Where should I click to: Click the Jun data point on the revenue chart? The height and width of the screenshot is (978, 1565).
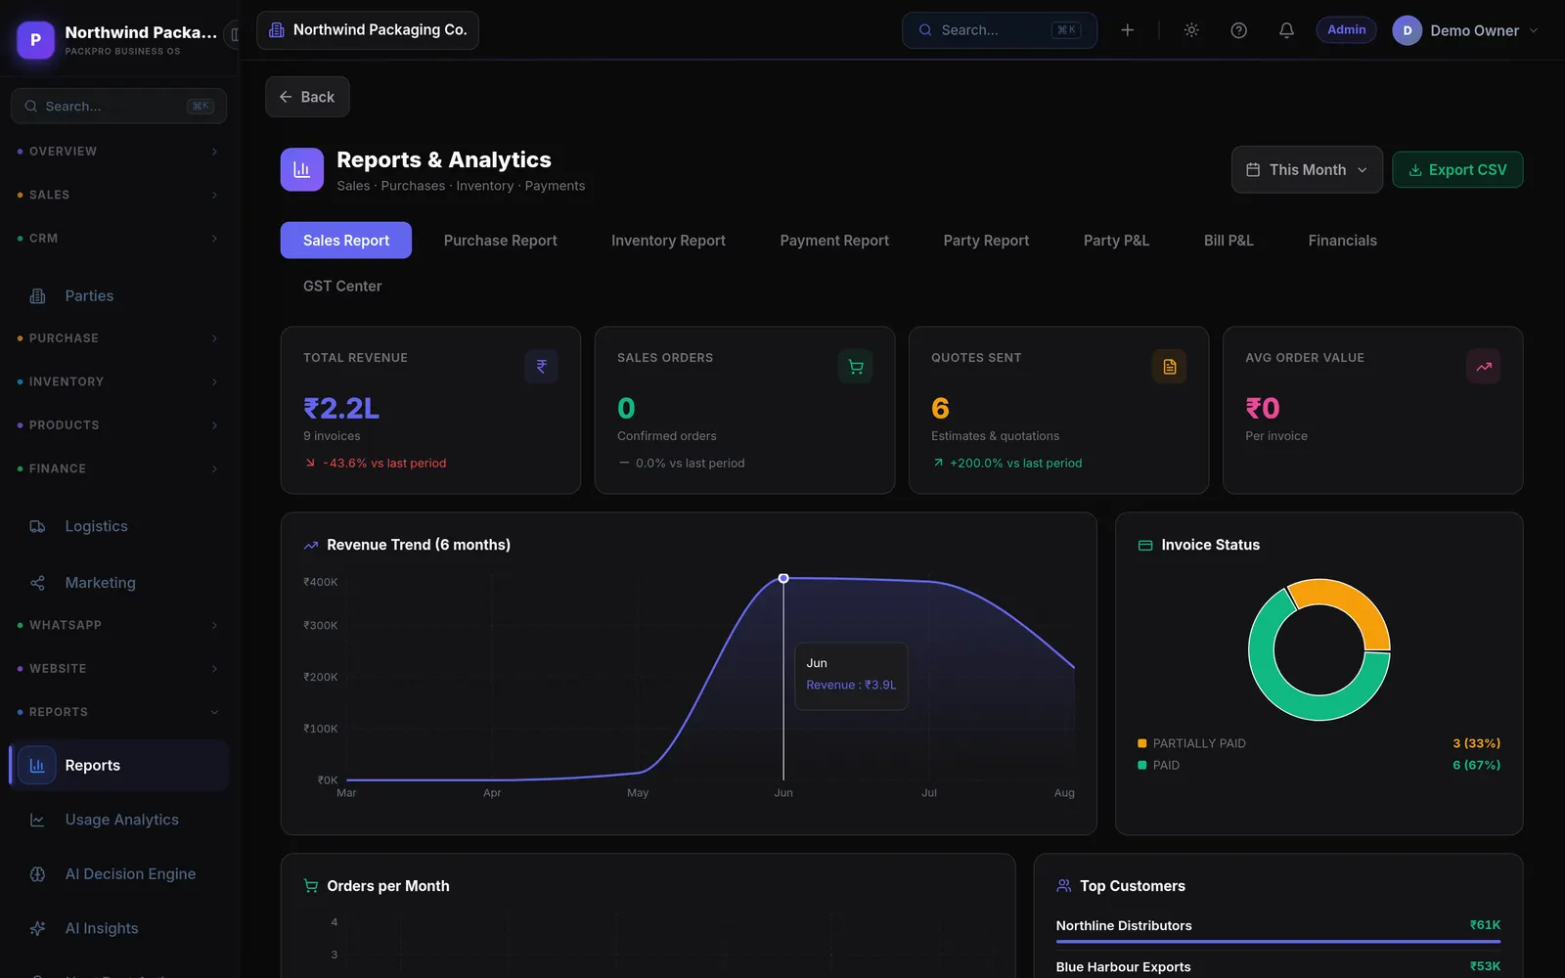pyautogui.click(x=783, y=579)
